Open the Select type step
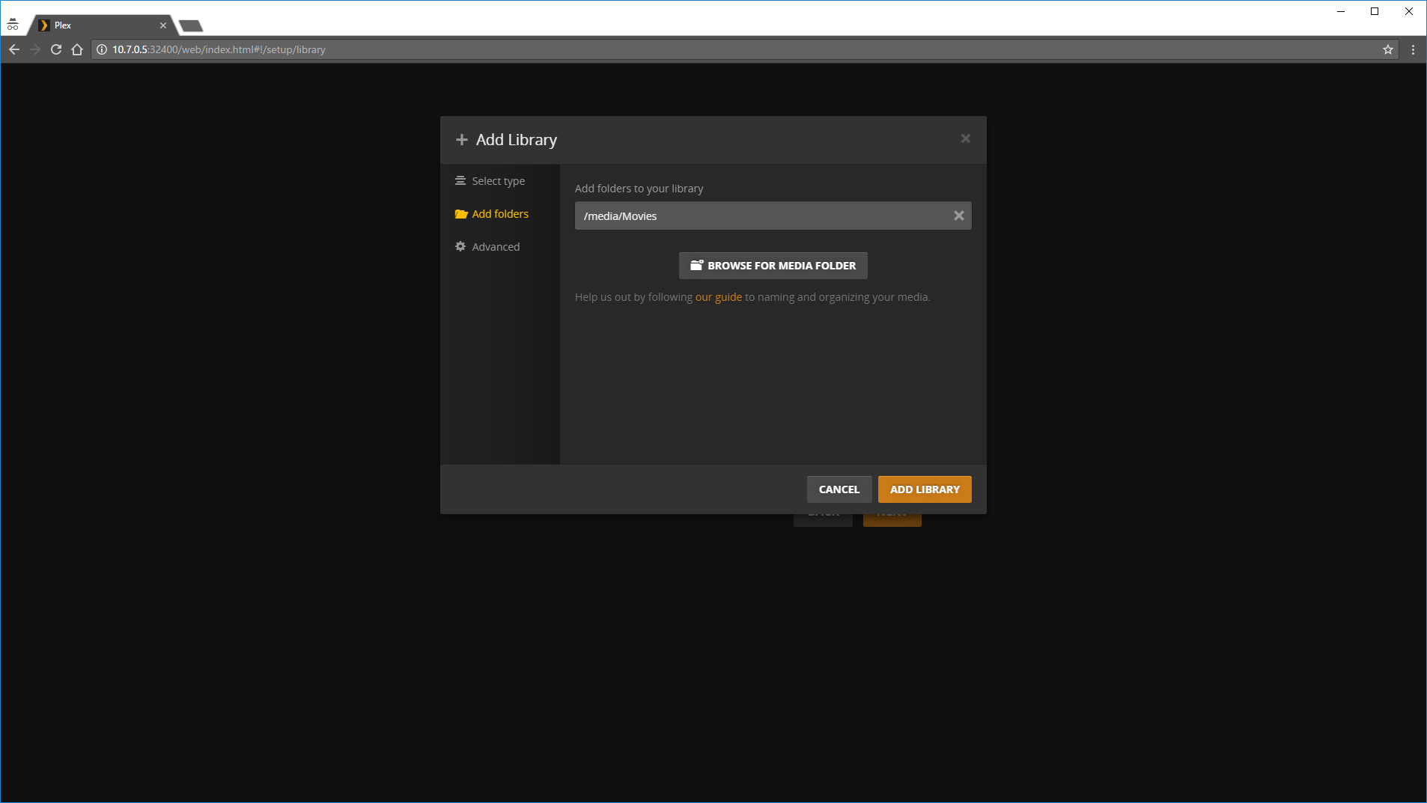Image resolution: width=1427 pixels, height=803 pixels. point(490,181)
